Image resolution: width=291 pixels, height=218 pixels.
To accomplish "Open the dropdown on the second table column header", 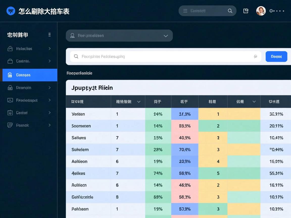I will [139, 101].
